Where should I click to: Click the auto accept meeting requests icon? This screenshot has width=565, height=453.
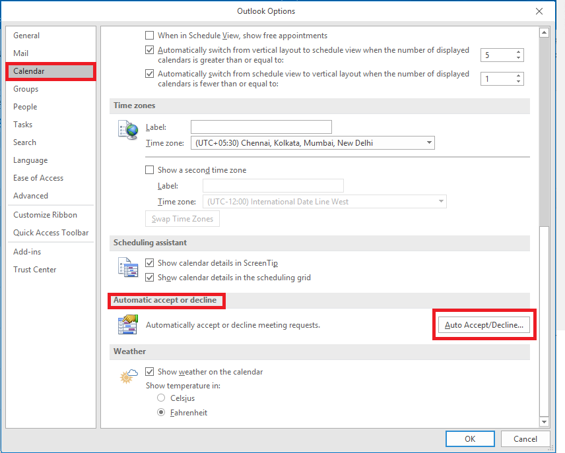tap(128, 324)
